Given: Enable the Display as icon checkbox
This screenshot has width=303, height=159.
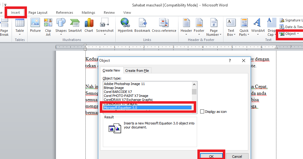Looking at the screenshot, I should (202, 112).
